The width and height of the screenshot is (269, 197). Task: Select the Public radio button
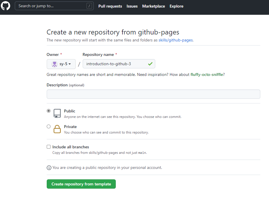click(48, 111)
